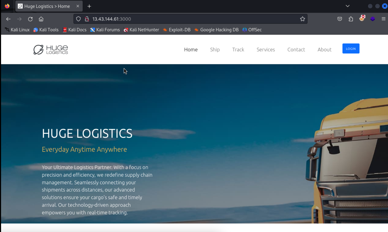Open the Ship page from the nav

(215, 49)
